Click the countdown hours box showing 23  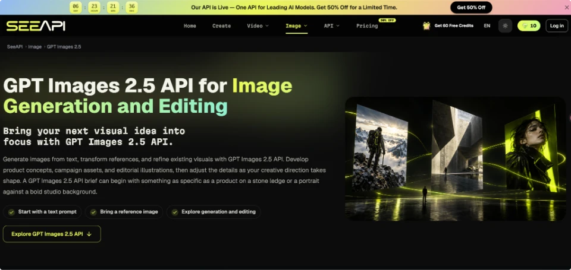(x=95, y=7)
